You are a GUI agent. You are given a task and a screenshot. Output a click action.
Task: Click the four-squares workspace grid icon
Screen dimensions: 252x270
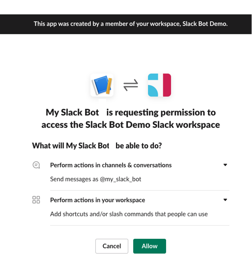[36, 200]
